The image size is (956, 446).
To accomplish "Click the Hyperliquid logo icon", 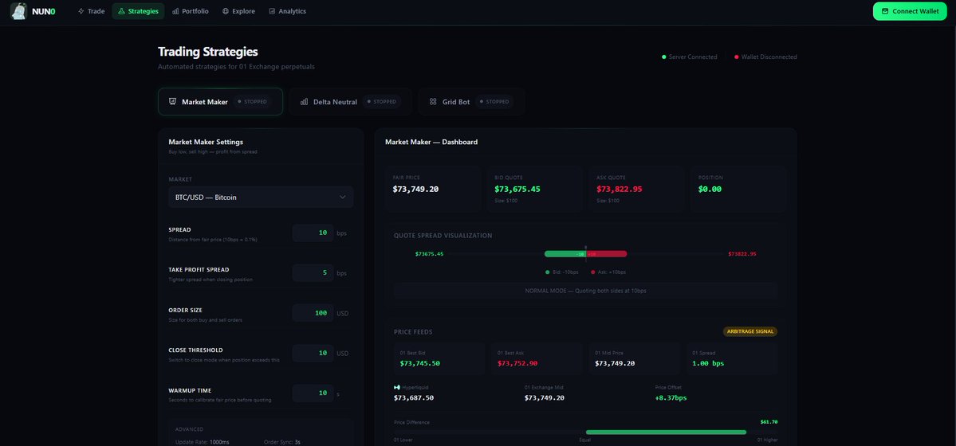I will coord(397,387).
